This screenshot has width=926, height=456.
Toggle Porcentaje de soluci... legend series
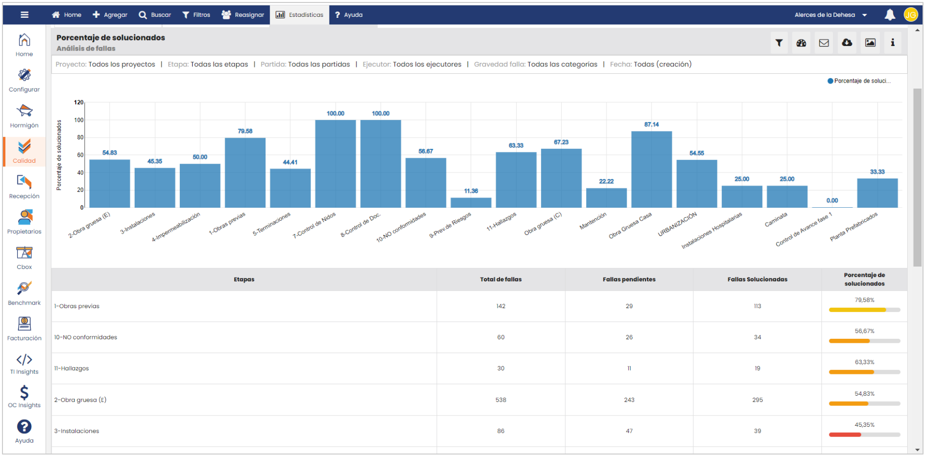coord(859,81)
